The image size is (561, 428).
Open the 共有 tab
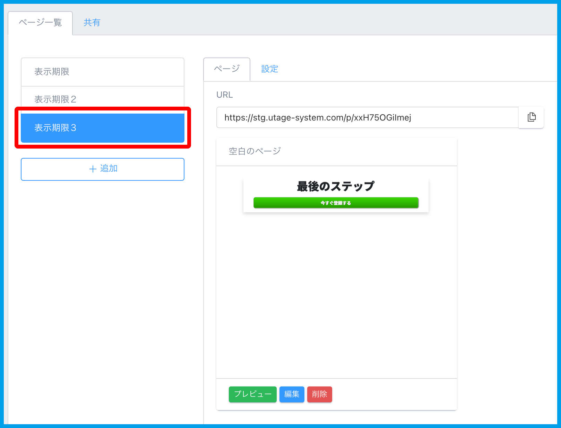[x=92, y=23]
